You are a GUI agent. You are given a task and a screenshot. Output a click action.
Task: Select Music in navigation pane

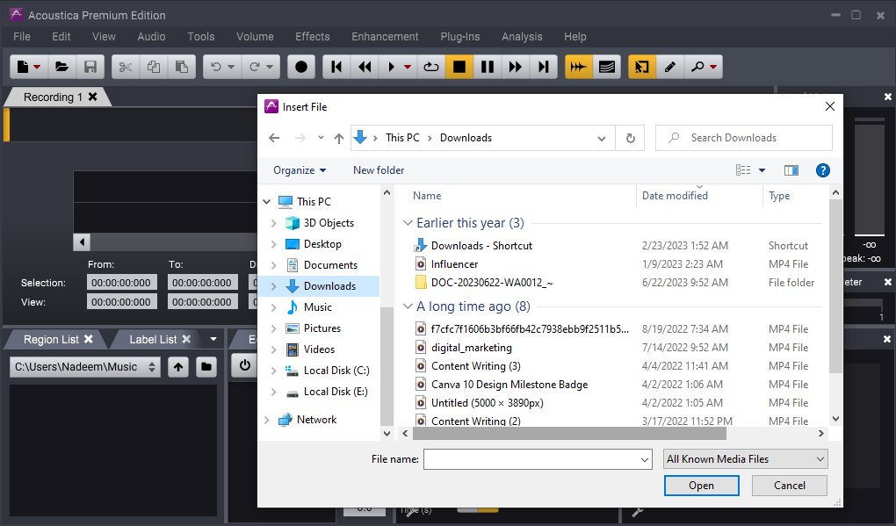click(318, 307)
